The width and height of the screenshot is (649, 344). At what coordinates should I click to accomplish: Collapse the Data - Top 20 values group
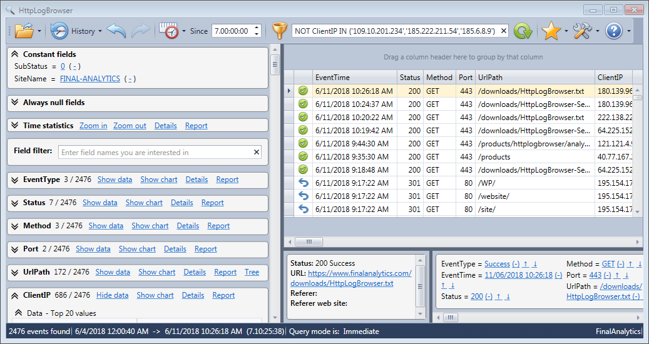click(x=19, y=313)
